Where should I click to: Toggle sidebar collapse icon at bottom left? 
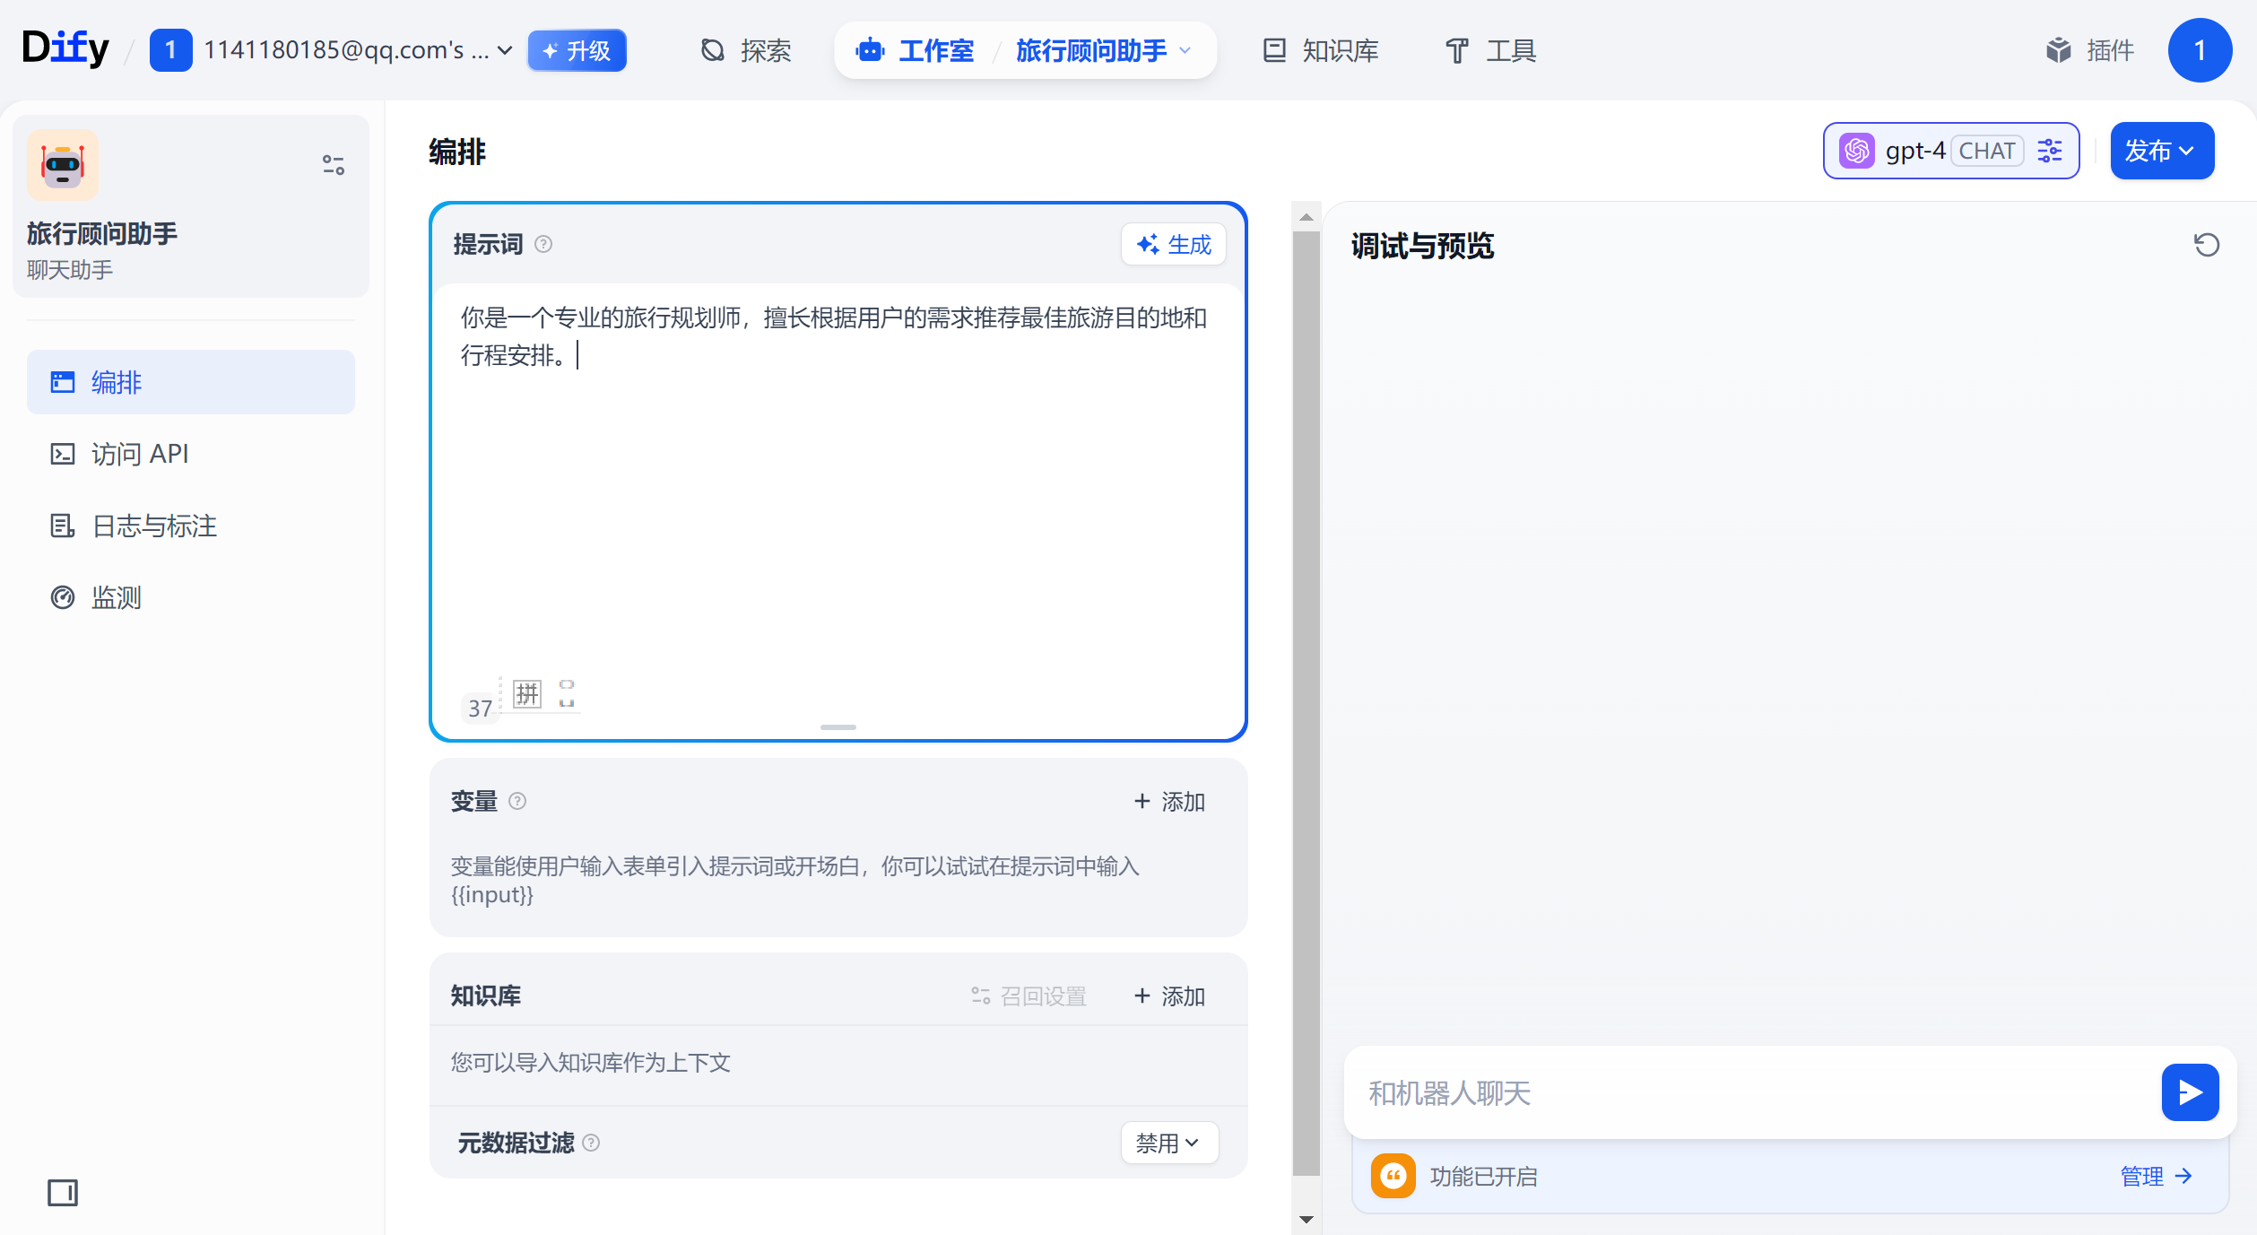coord(63,1192)
